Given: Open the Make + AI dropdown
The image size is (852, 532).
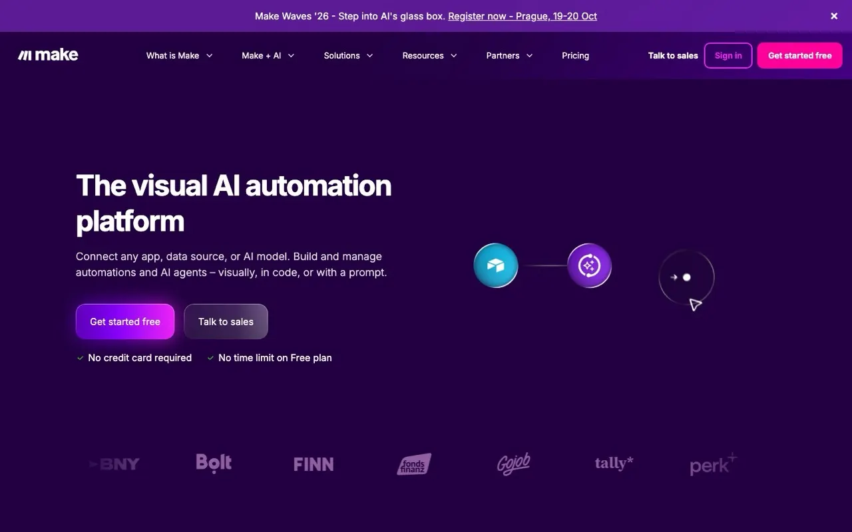Looking at the screenshot, I should coord(268,56).
